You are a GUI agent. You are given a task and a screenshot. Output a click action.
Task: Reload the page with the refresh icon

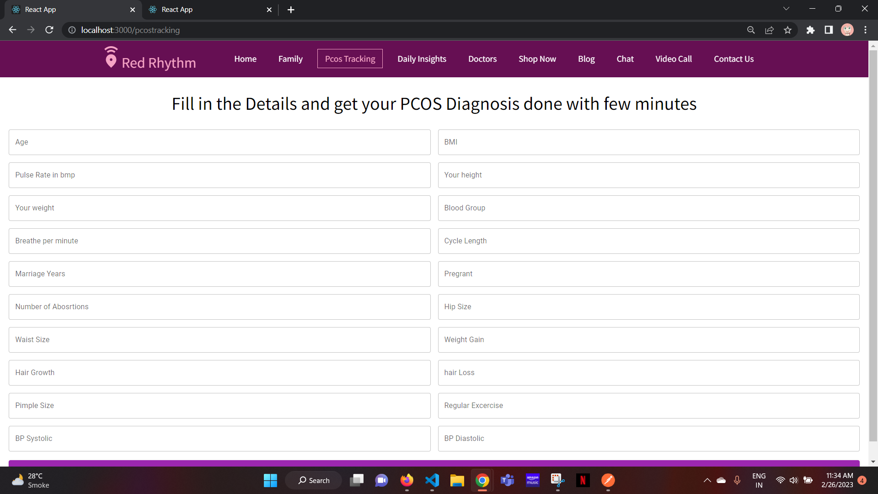click(49, 30)
